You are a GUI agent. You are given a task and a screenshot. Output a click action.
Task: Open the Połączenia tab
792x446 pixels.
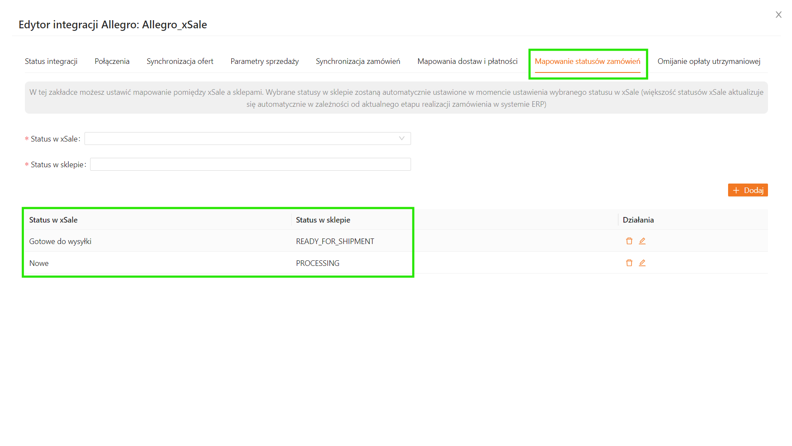coord(112,61)
